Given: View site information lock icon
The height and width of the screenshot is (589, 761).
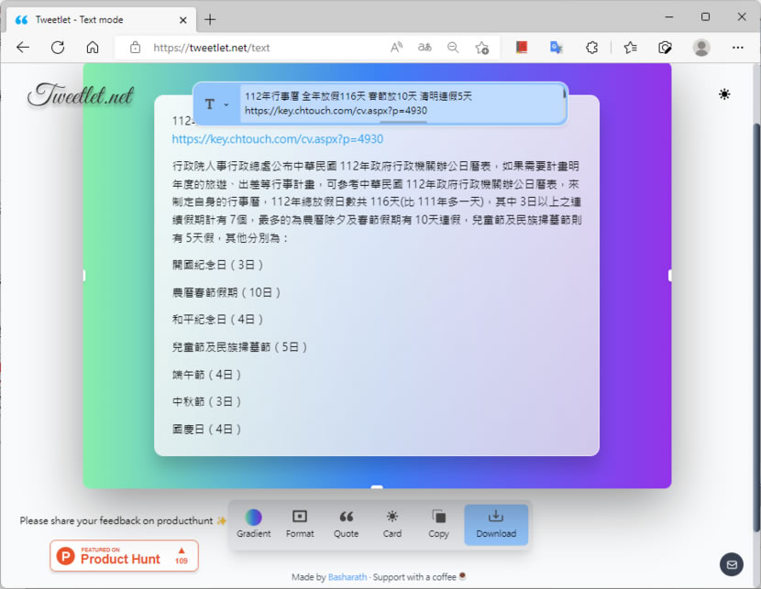Looking at the screenshot, I should point(136,48).
